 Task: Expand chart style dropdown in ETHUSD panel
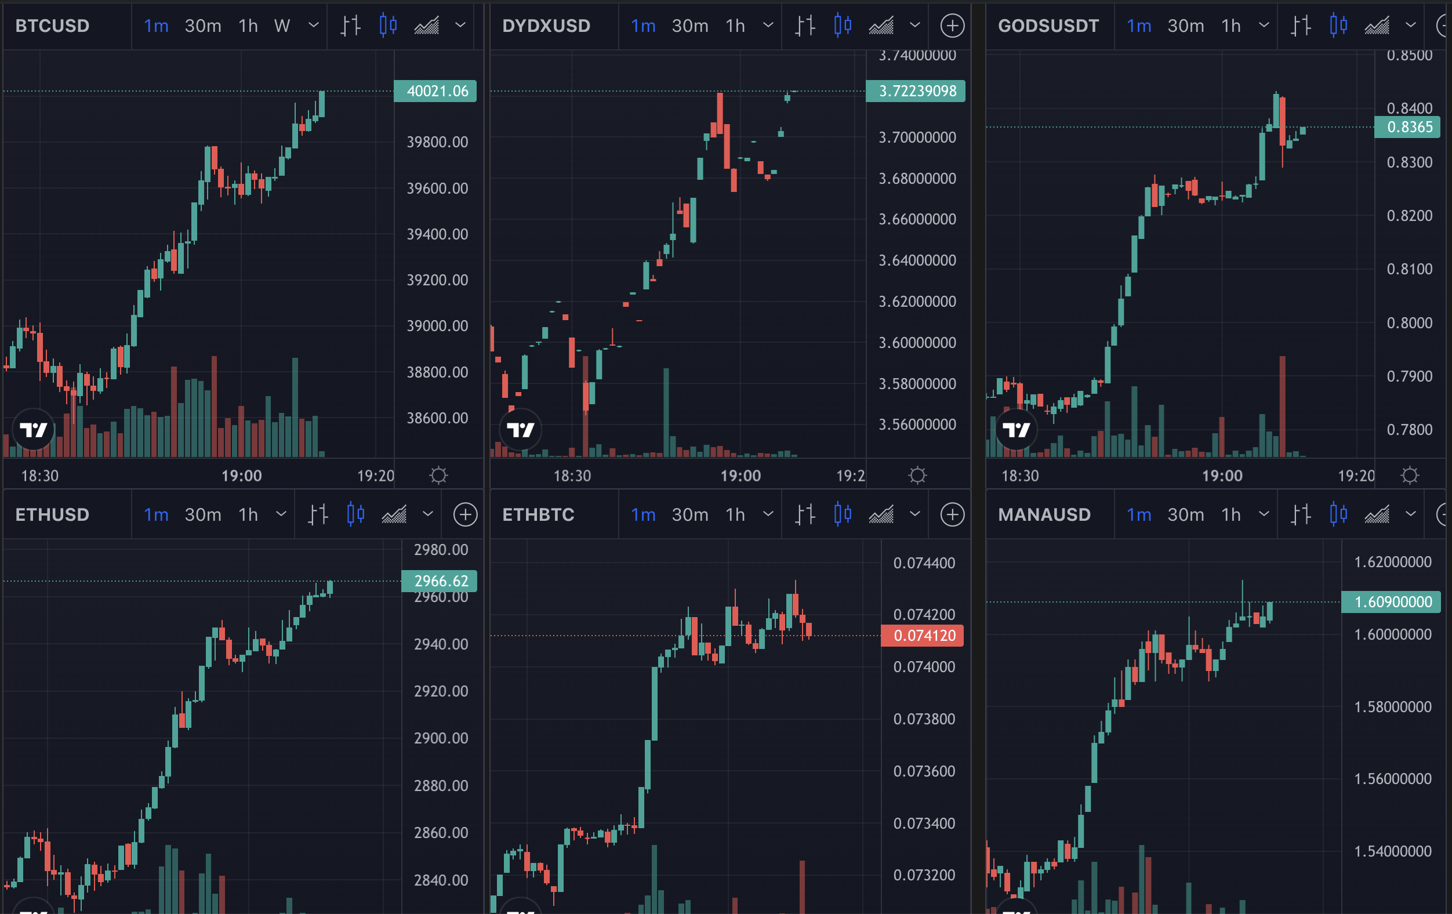(427, 514)
